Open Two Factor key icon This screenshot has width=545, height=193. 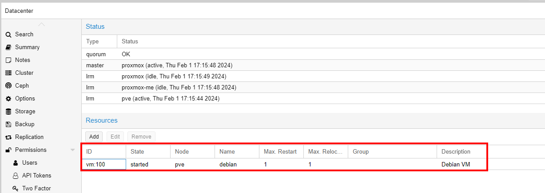pos(16,189)
